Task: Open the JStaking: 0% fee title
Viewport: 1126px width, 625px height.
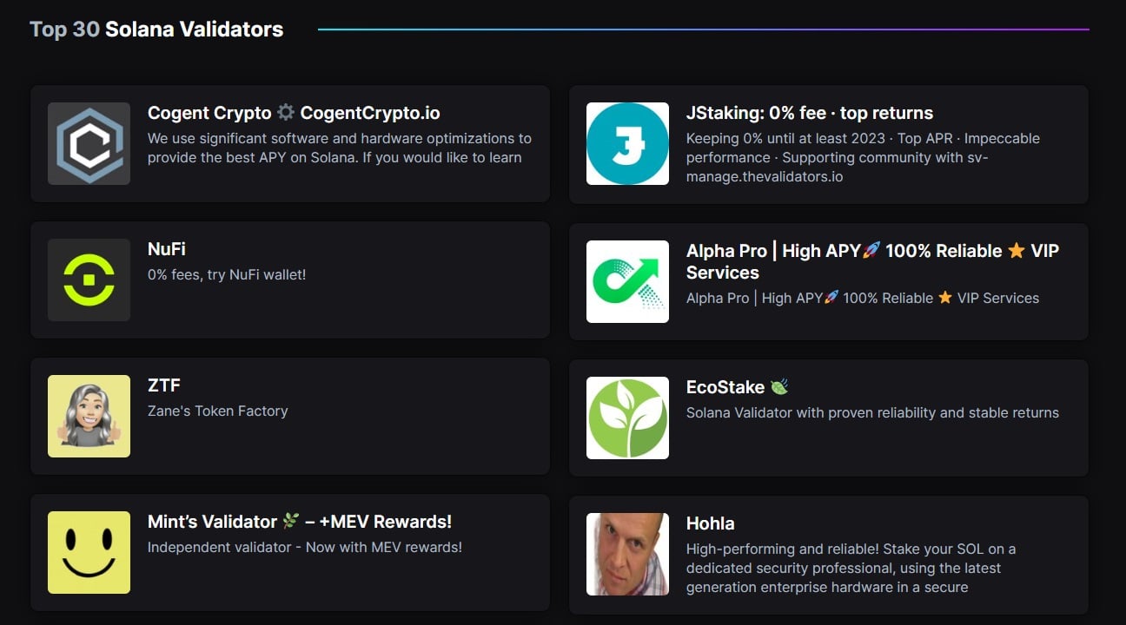Action: (810, 113)
